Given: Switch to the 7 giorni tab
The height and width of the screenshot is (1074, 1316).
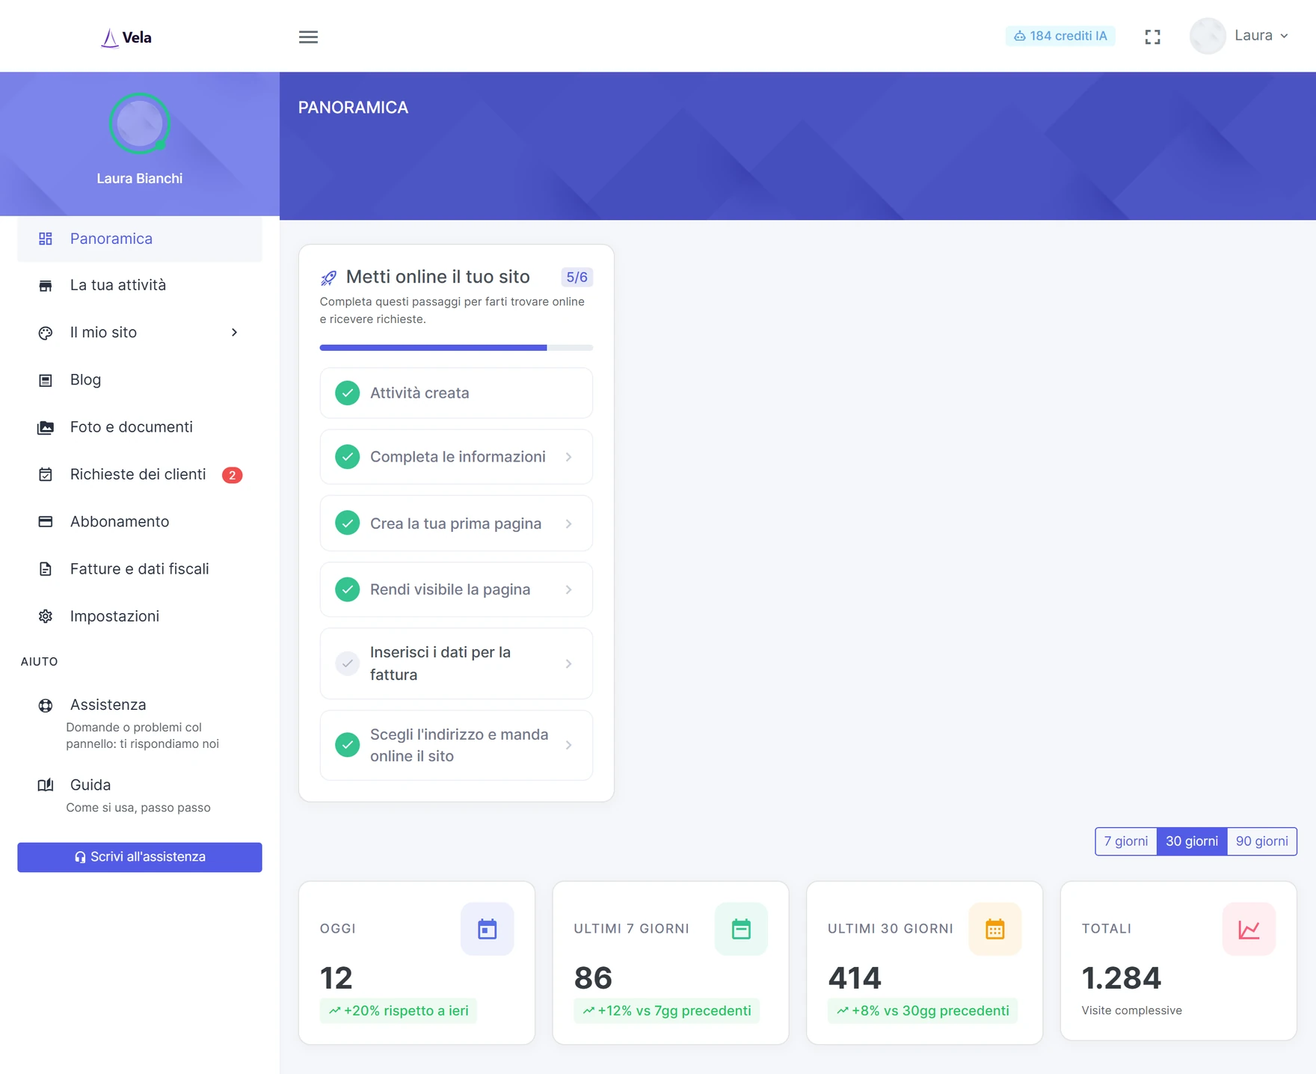Looking at the screenshot, I should (1125, 841).
